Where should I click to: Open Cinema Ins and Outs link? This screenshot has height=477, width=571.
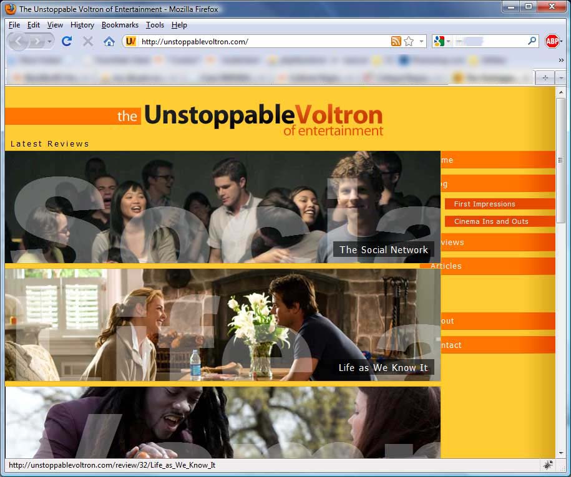pyautogui.click(x=500, y=221)
